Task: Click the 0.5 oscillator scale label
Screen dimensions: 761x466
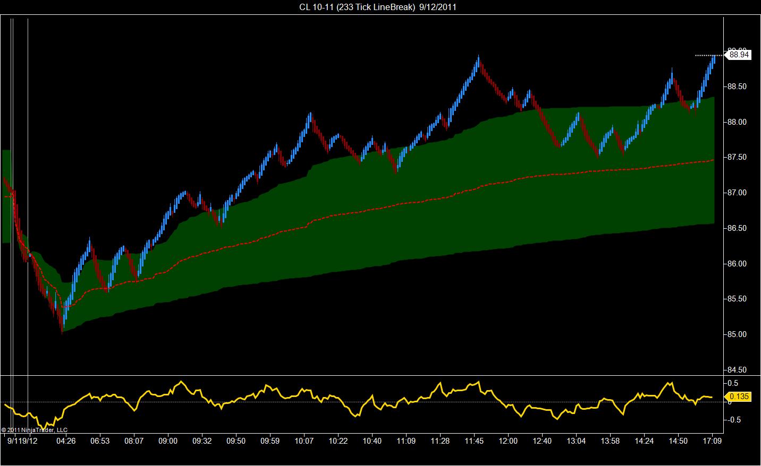Action: point(733,383)
